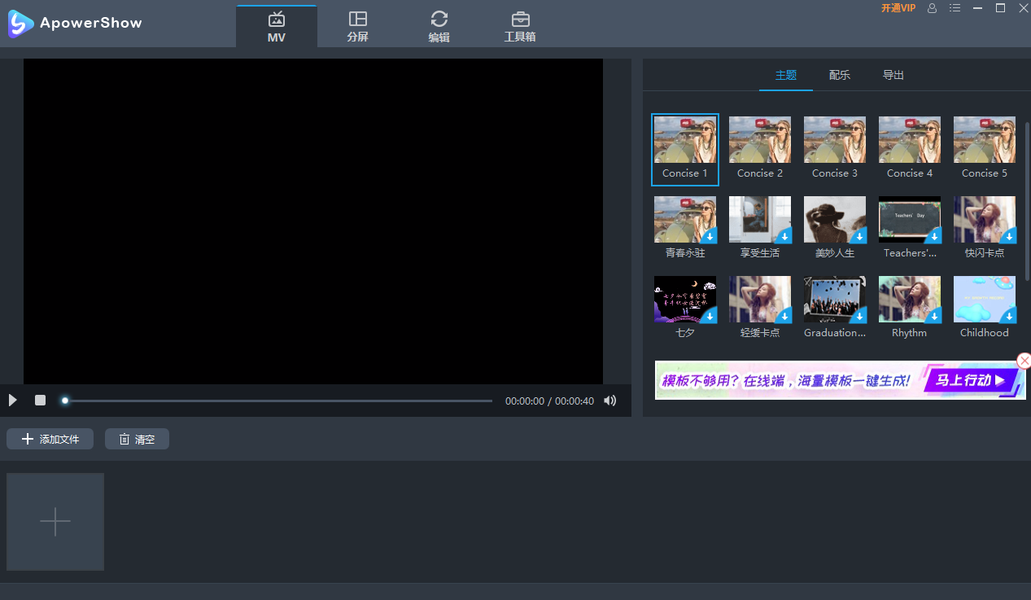This screenshot has width=1031, height=600.
Task: Close the promotional banner ad
Action: (1023, 361)
